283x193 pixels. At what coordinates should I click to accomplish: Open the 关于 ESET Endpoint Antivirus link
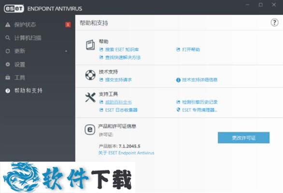click(x=126, y=153)
